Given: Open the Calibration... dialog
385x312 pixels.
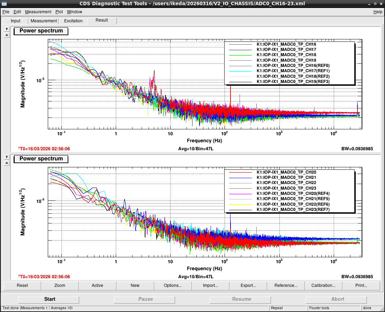Looking at the screenshot, I should (x=323, y=286).
